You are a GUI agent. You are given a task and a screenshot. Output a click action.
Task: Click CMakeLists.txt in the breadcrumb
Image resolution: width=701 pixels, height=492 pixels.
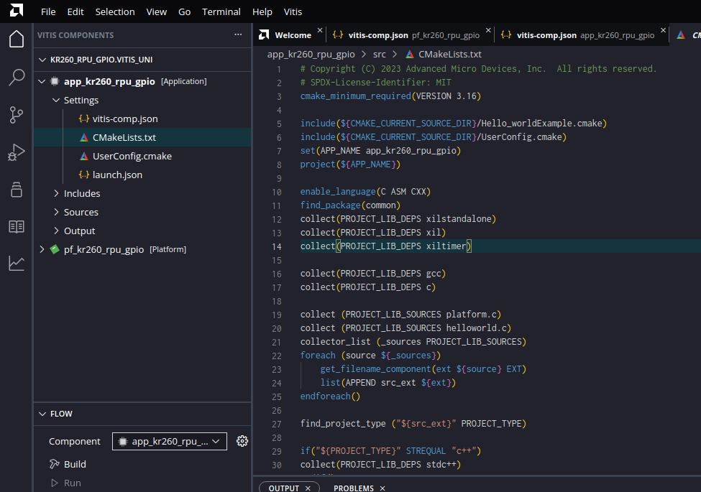coord(450,54)
